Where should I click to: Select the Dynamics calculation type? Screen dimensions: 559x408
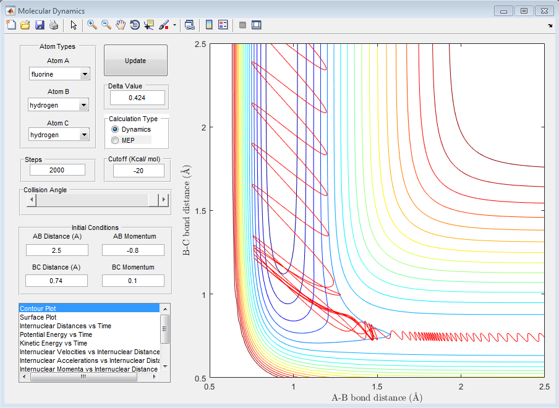point(115,129)
